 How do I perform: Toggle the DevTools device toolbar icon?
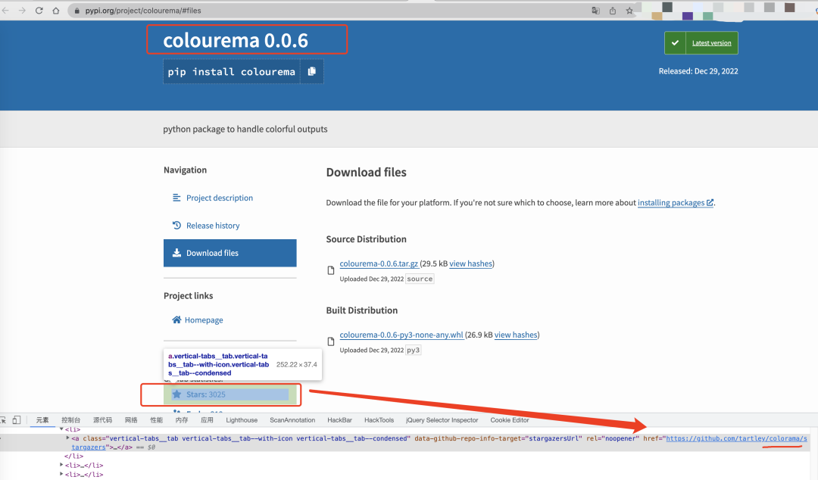[17, 420]
